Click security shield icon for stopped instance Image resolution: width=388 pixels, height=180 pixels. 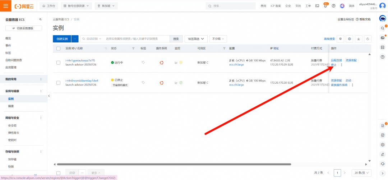[x=181, y=83]
